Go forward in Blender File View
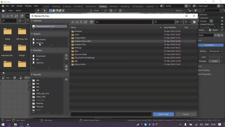 click(x=77, y=22)
